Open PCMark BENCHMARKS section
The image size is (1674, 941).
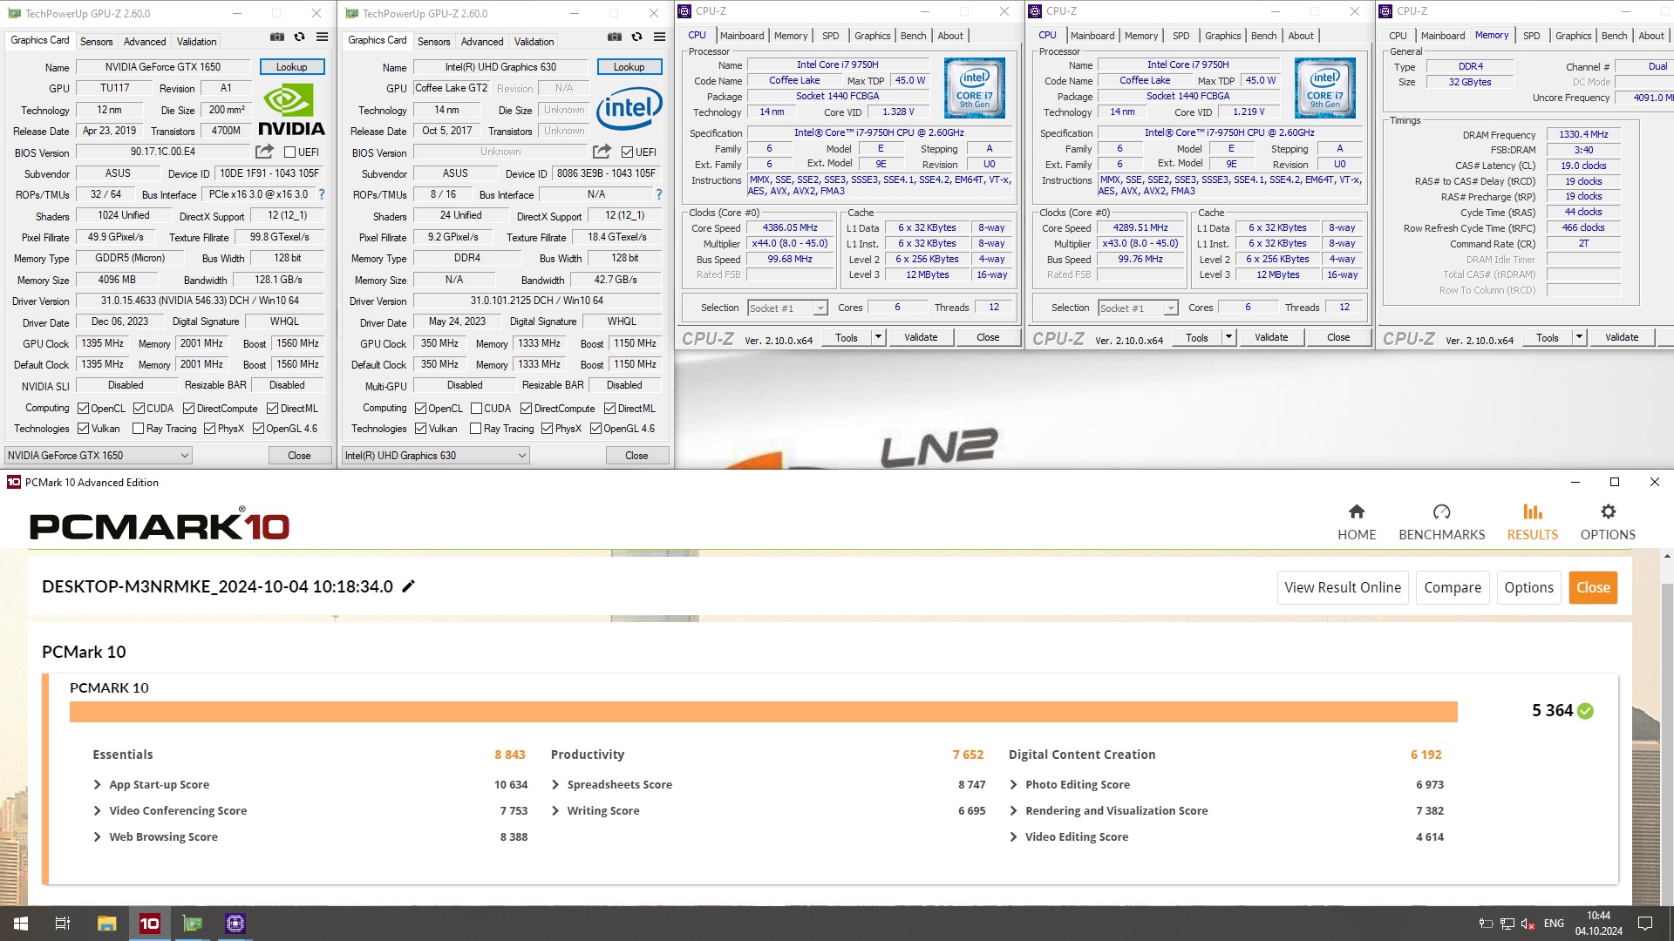pyautogui.click(x=1441, y=522)
